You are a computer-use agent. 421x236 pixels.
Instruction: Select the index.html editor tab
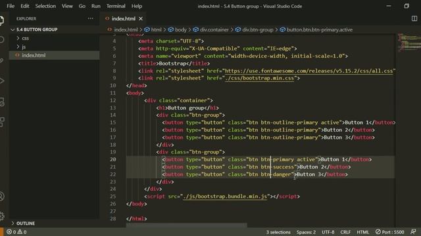[x=123, y=18]
